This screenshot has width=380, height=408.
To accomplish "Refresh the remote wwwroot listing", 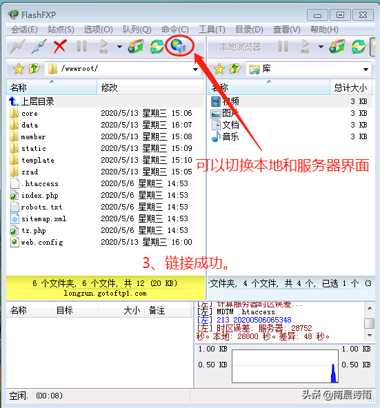I will pos(157,47).
